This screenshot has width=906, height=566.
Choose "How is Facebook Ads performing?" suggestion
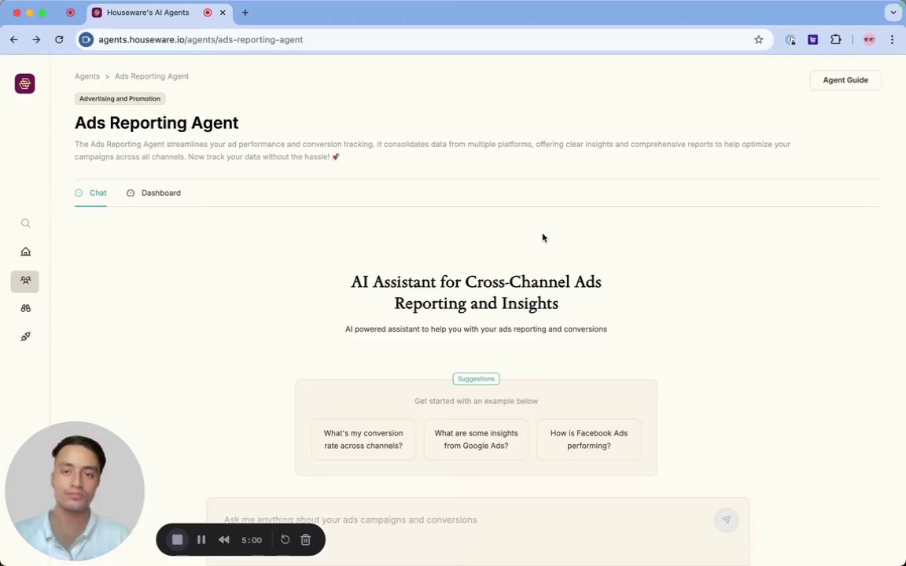tap(589, 439)
